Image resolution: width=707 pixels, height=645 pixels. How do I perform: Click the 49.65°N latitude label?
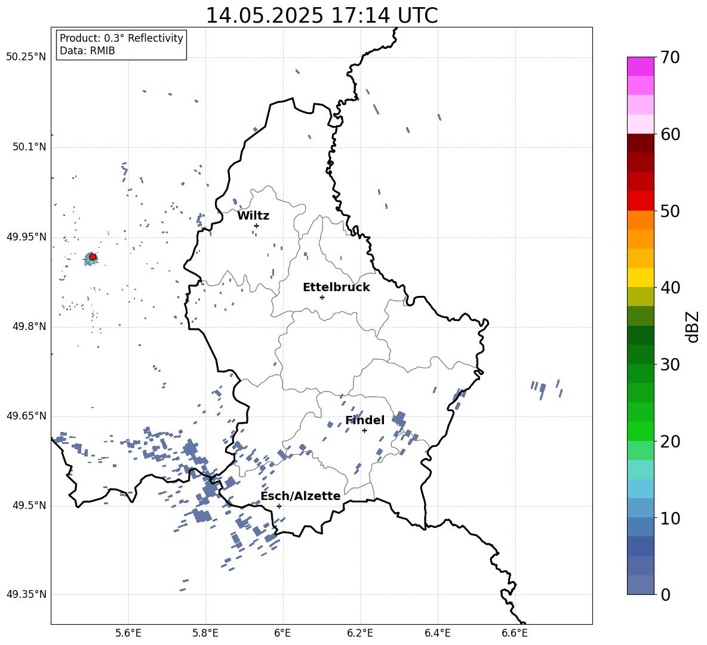[26, 416]
